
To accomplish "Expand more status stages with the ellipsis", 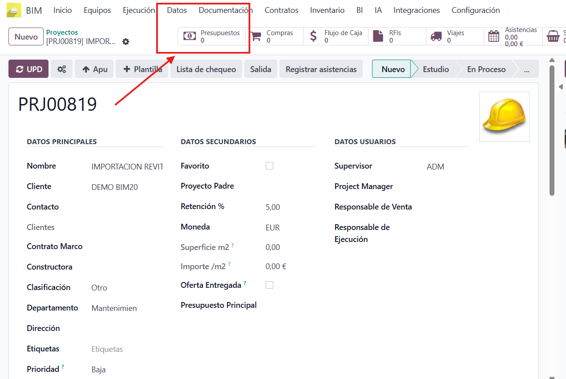I will 527,69.
